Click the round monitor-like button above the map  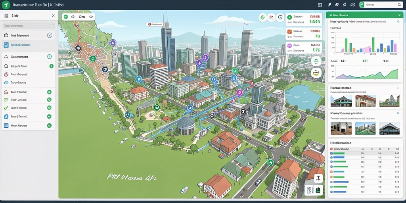[x=280, y=17]
